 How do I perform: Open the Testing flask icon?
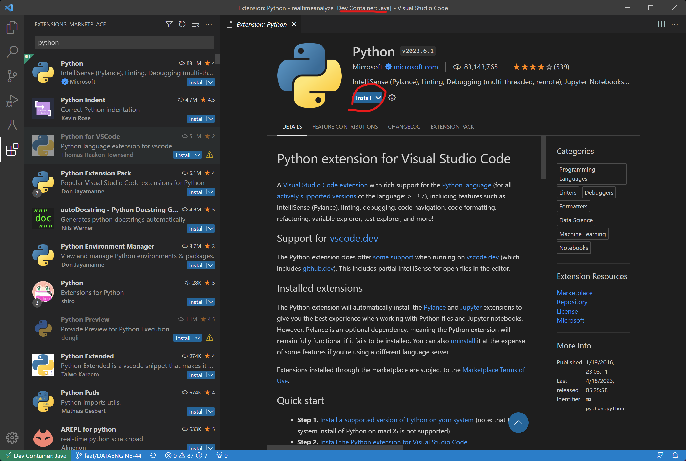pyautogui.click(x=12, y=125)
